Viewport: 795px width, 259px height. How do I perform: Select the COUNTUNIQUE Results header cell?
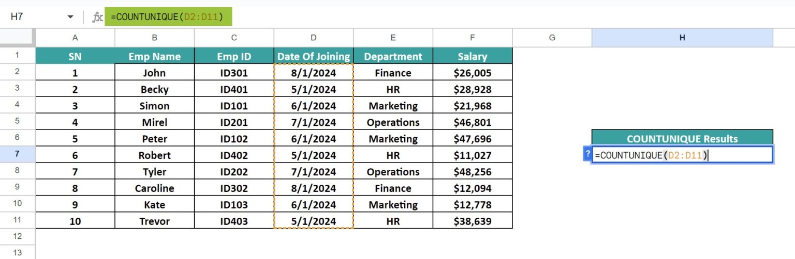pos(682,138)
